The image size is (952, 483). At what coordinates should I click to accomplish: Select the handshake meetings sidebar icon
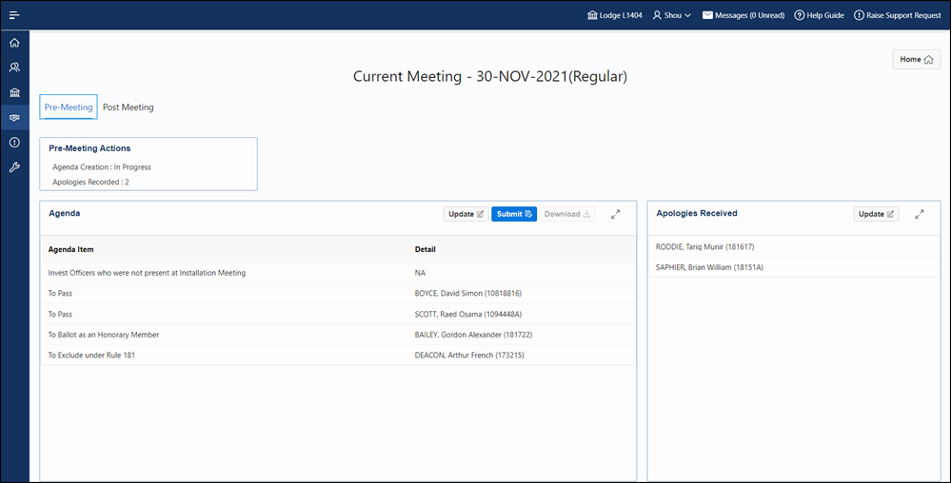(x=14, y=118)
